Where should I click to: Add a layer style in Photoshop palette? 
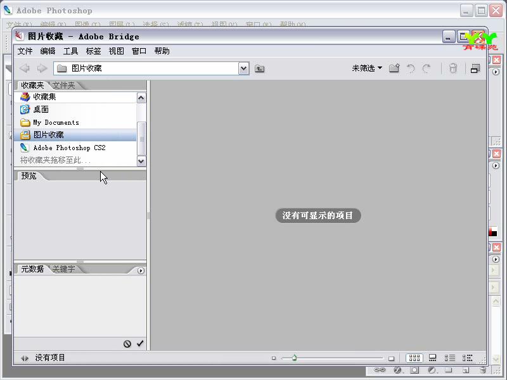(397, 370)
